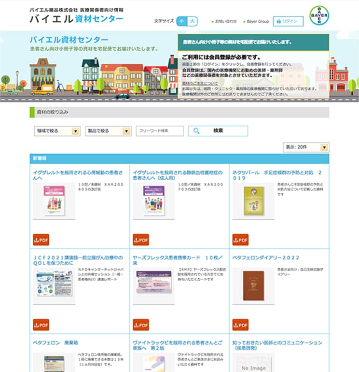Viewport: 359px width, 372px height.
Task: Open the 資材のご注文について link
Action: 200,84
